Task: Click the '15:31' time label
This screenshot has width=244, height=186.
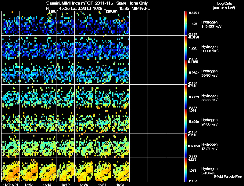Action: (x=102, y=185)
